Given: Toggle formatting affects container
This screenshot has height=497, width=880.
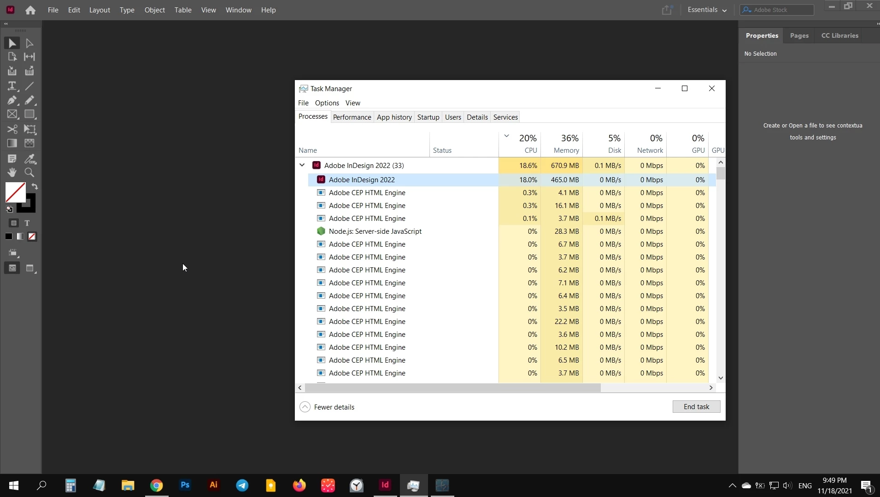Looking at the screenshot, I should (14, 223).
